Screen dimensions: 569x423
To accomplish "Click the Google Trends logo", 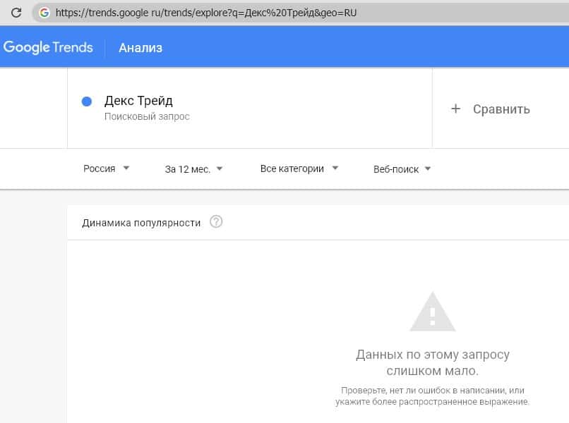I will (48, 47).
